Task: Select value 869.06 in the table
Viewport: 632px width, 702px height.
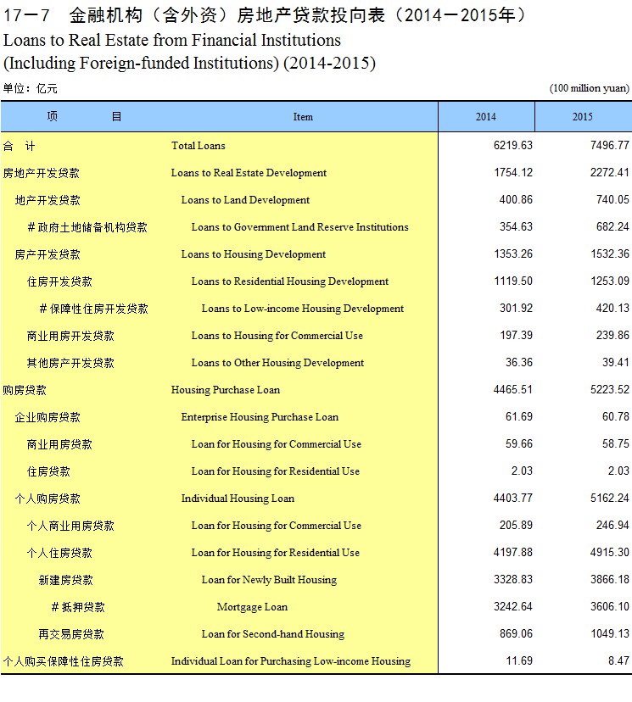Action: click(x=516, y=633)
